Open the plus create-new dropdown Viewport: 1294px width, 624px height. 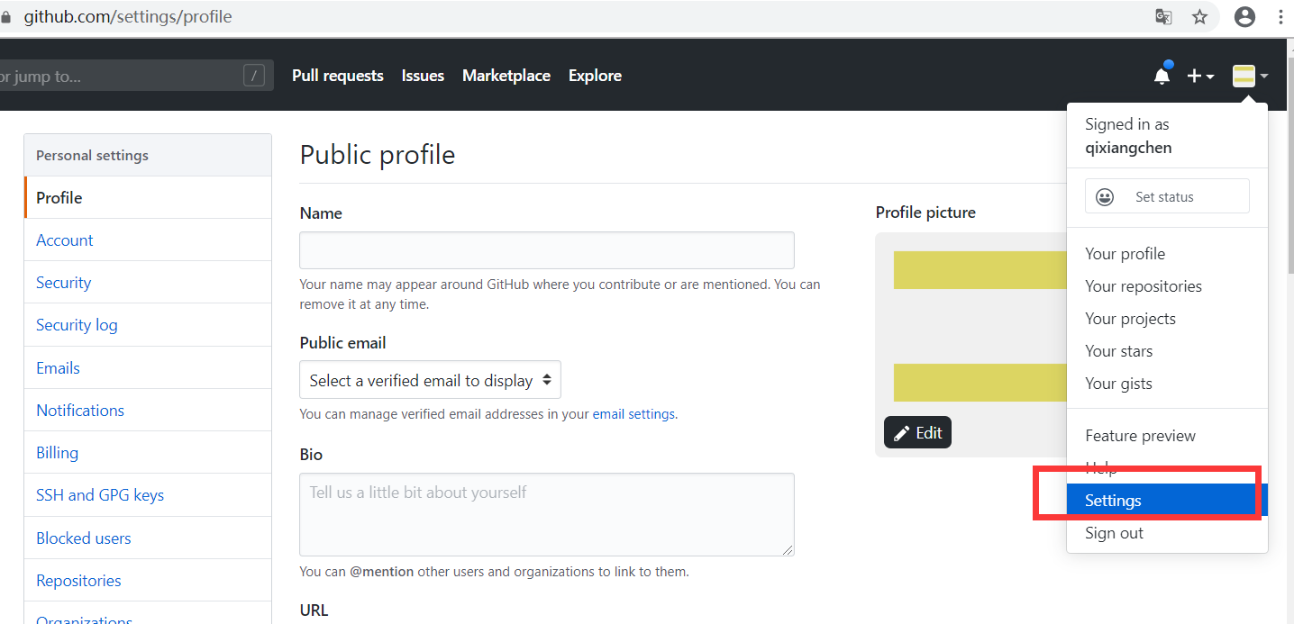click(1200, 77)
